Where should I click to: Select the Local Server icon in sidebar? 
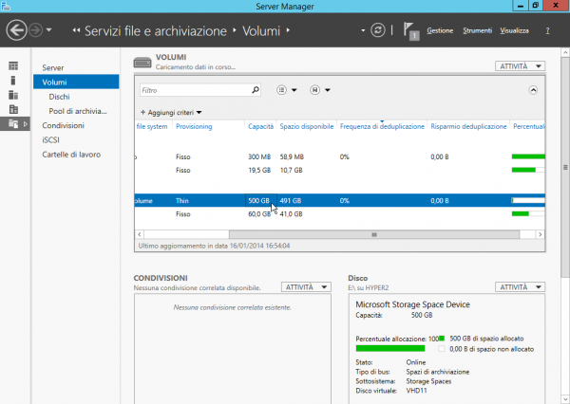tap(13, 81)
